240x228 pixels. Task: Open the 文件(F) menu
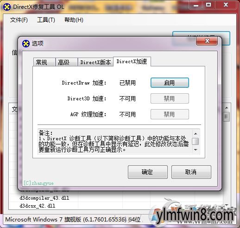click(19, 20)
